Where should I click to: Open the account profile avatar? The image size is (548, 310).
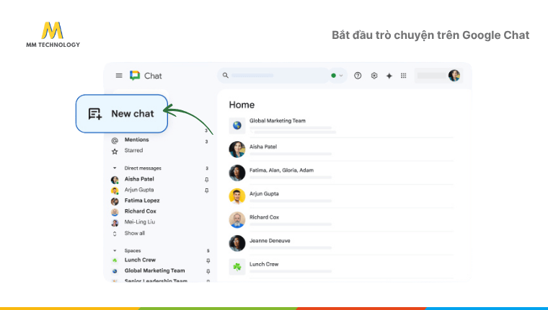click(x=454, y=76)
